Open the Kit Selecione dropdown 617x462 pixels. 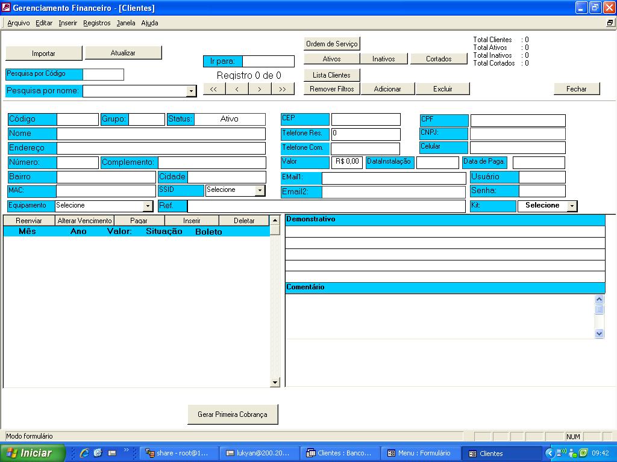[x=572, y=206]
